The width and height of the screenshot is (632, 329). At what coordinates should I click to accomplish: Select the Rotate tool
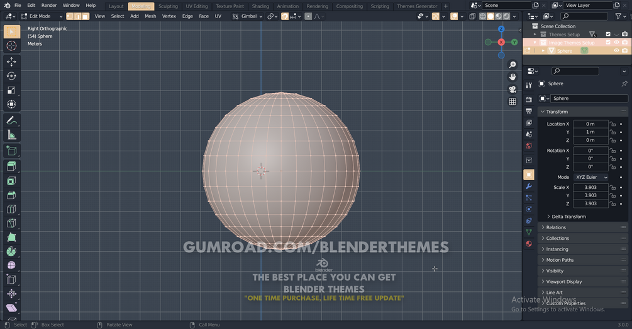coord(12,76)
